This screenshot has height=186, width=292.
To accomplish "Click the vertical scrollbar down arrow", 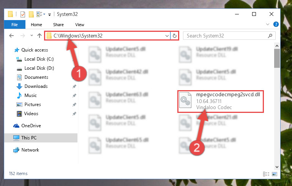I will coord(277,167).
